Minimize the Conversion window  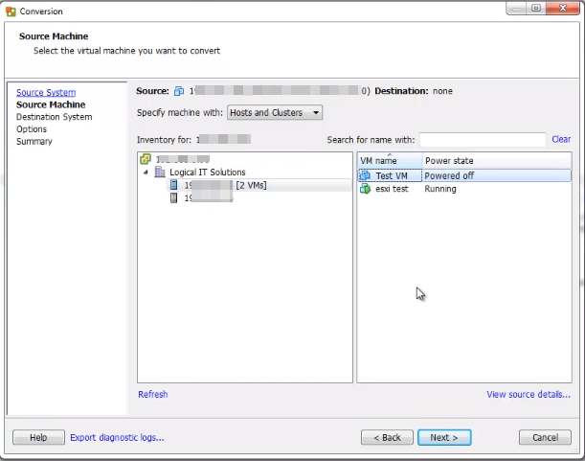(x=516, y=8)
